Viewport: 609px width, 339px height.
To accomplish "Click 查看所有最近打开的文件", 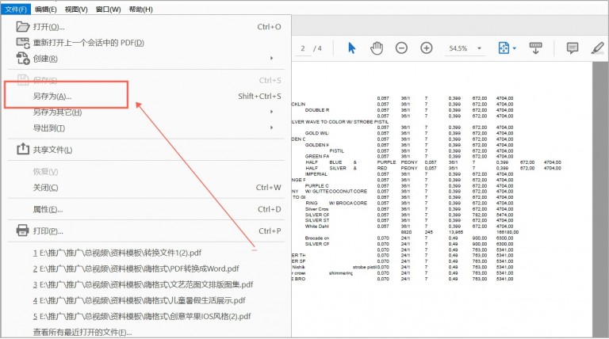I will [82, 332].
